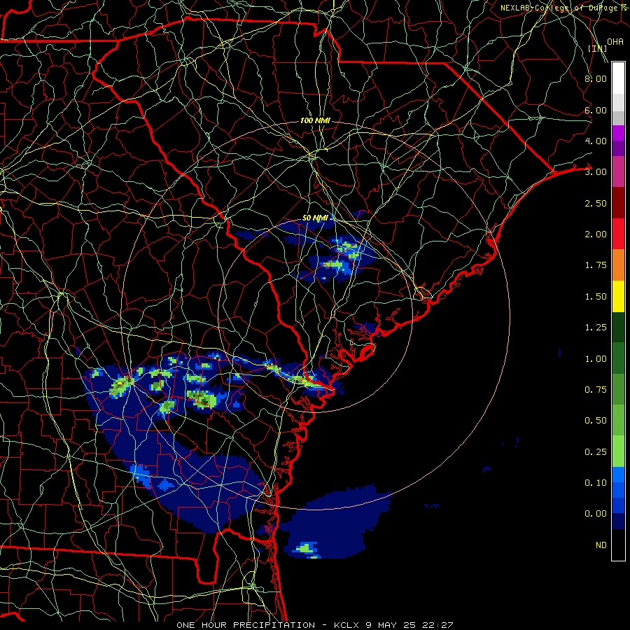This screenshot has width=630, height=630.
Task: Pick the orange swatch in the color scale
Action: 618,265
